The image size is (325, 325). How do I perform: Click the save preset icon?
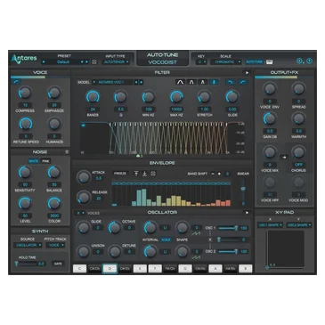coord(94,62)
